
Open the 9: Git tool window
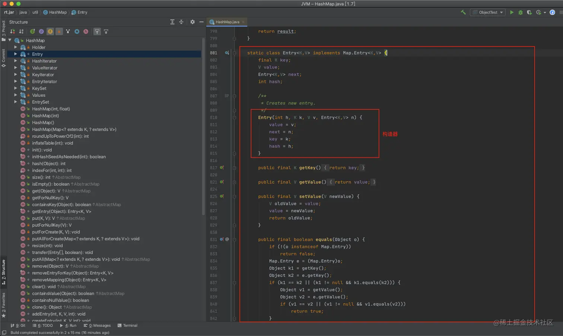(x=18, y=326)
